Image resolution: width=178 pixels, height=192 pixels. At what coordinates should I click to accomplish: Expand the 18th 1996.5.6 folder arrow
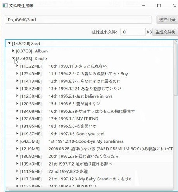17,126
